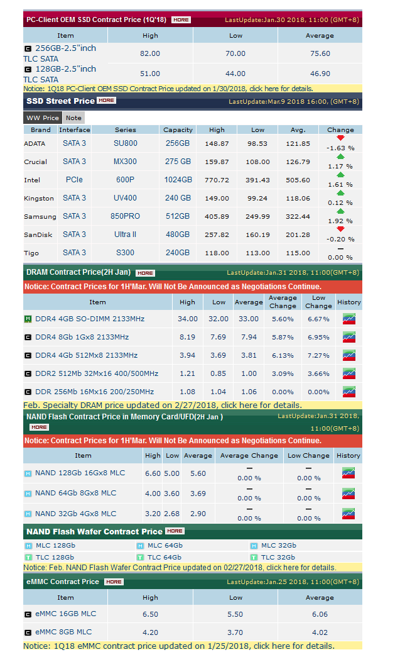The image size is (405, 662).
Task: Open history chart for DDR4 4Gb 512Mx8 2133MHz
Action: [349, 355]
